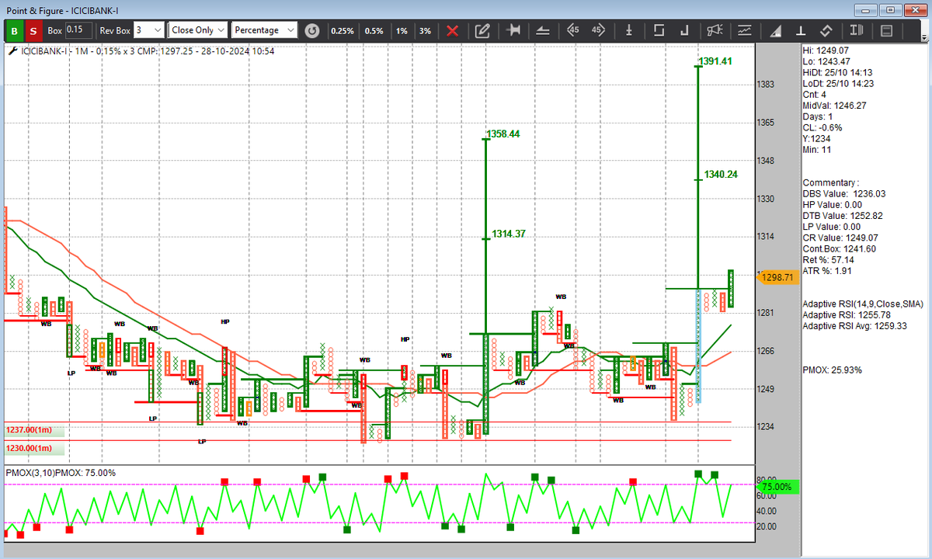The image size is (932, 559).
Task: Click the horizontal pin line tool icon
Action: pyautogui.click(x=513, y=31)
